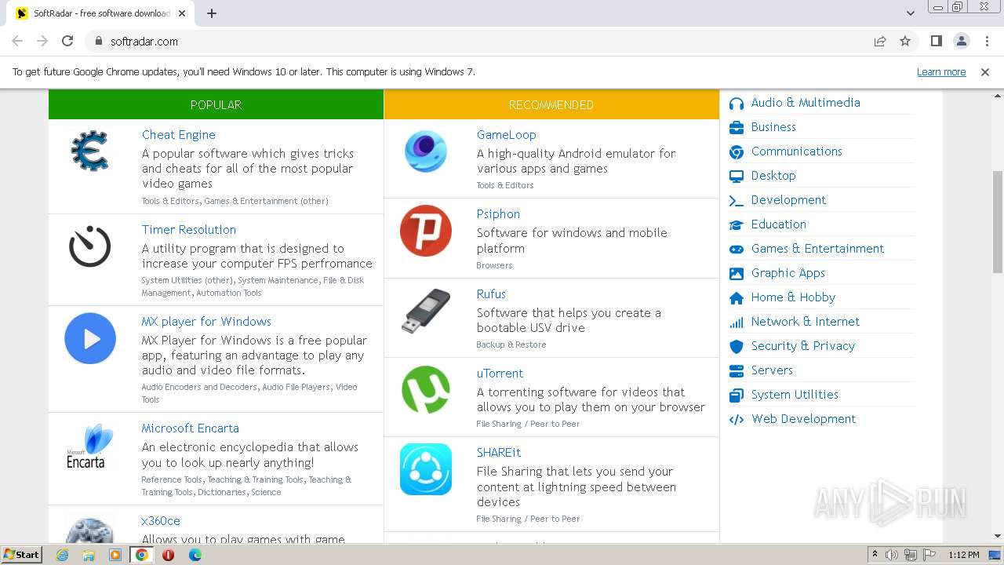Open the Timer Resolution stopwatch icon

89,246
